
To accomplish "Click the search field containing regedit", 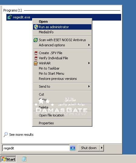I will pos(36,148).
